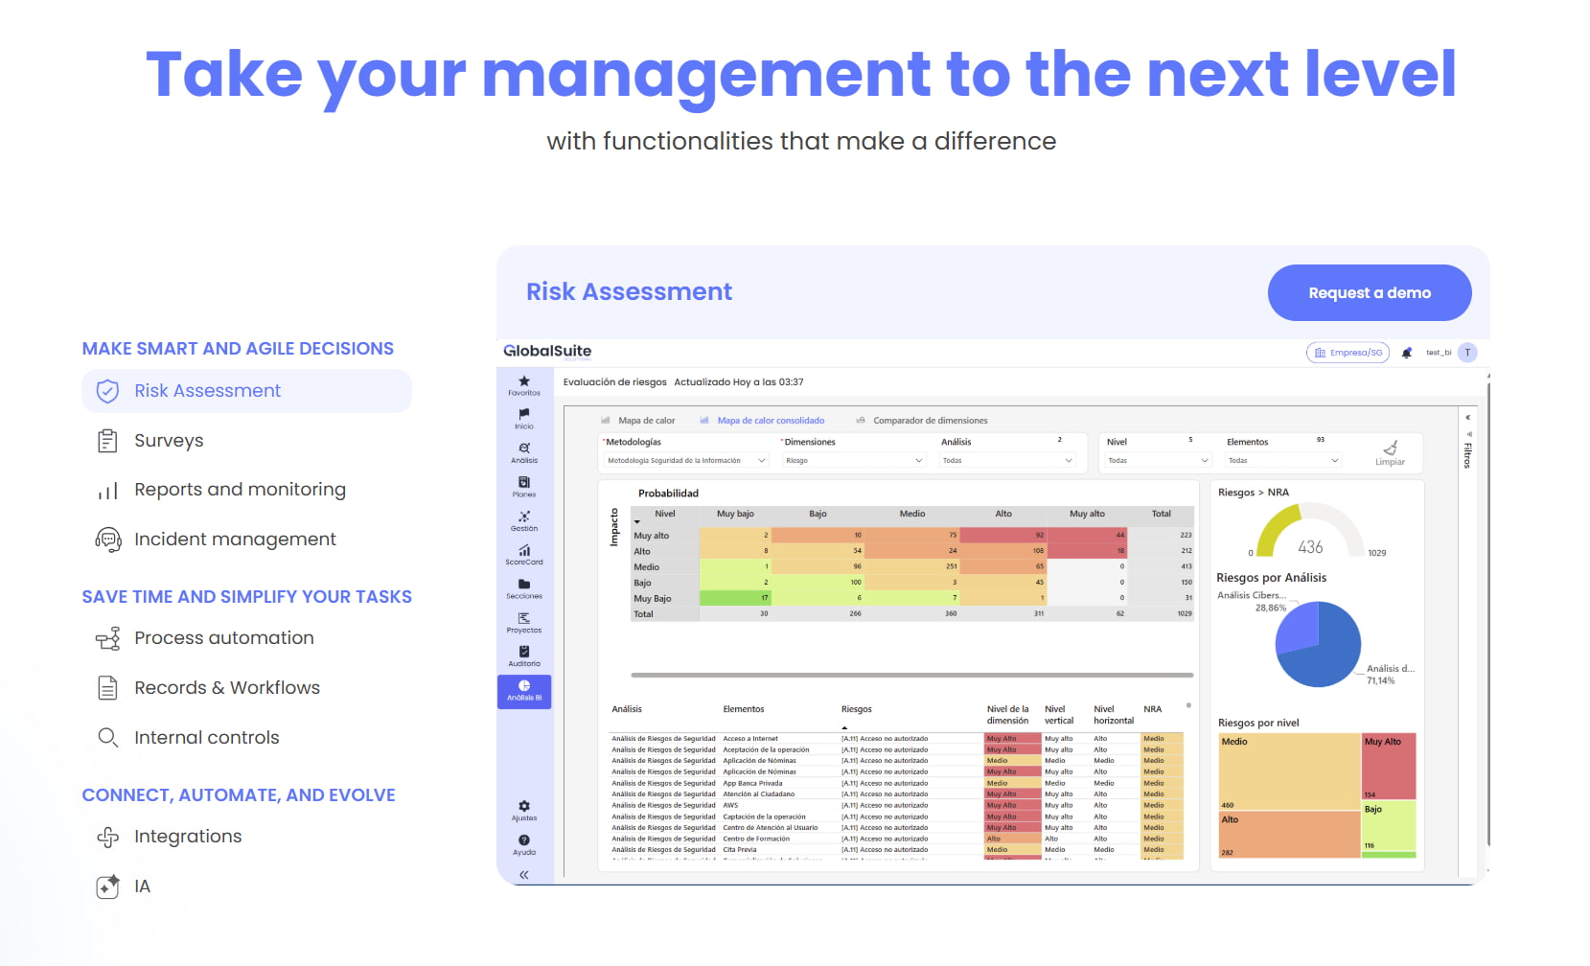This screenshot has width=1590, height=966.
Task: Expand the Metodologías dropdown
Action: 685,461
